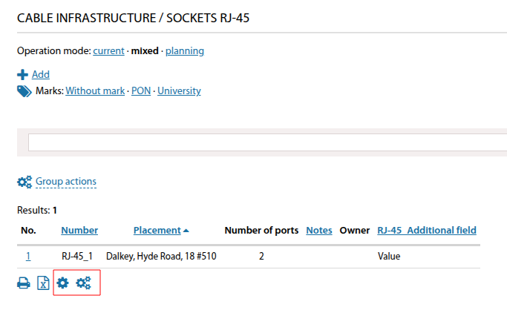The width and height of the screenshot is (507, 310).
Task: Select the mixed operation mode
Action: click(145, 51)
